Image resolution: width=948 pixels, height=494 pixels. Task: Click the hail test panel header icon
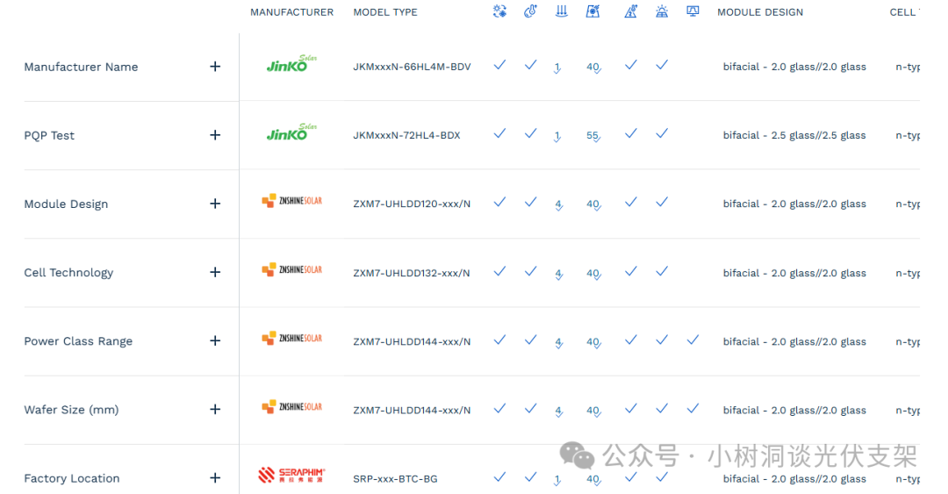[593, 11]
